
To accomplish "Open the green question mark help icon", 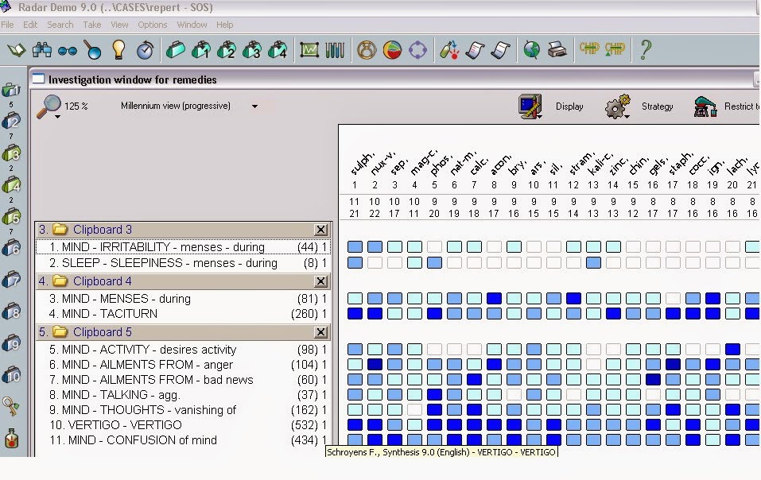I will (646, 49).
